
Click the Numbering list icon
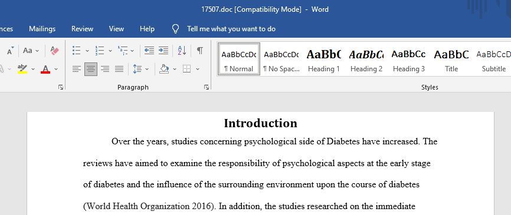point(100,51)
